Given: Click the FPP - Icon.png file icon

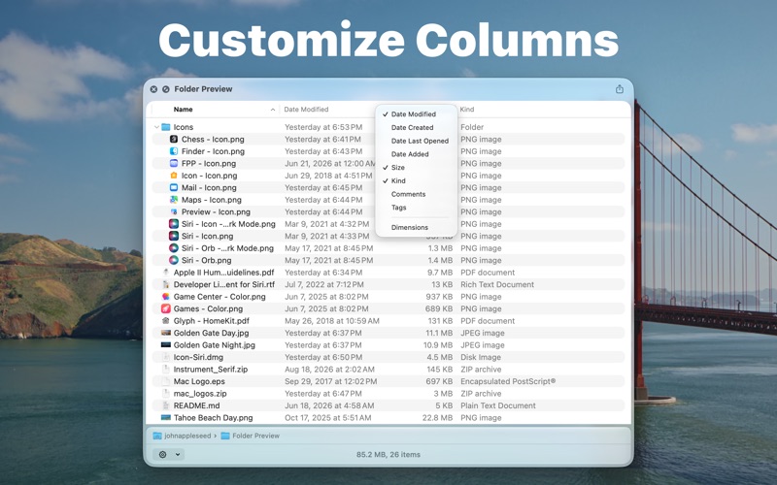Looking at the screenshot, I should 174,163.
